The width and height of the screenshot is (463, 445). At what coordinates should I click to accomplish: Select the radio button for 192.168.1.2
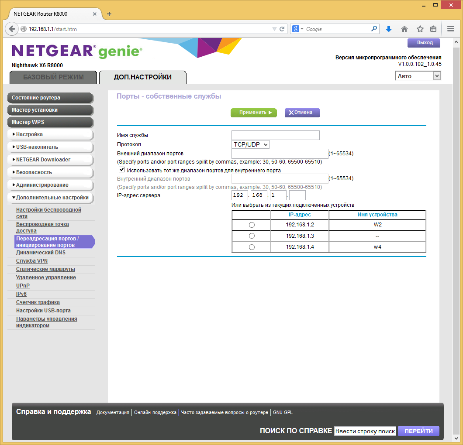(251, 225)
